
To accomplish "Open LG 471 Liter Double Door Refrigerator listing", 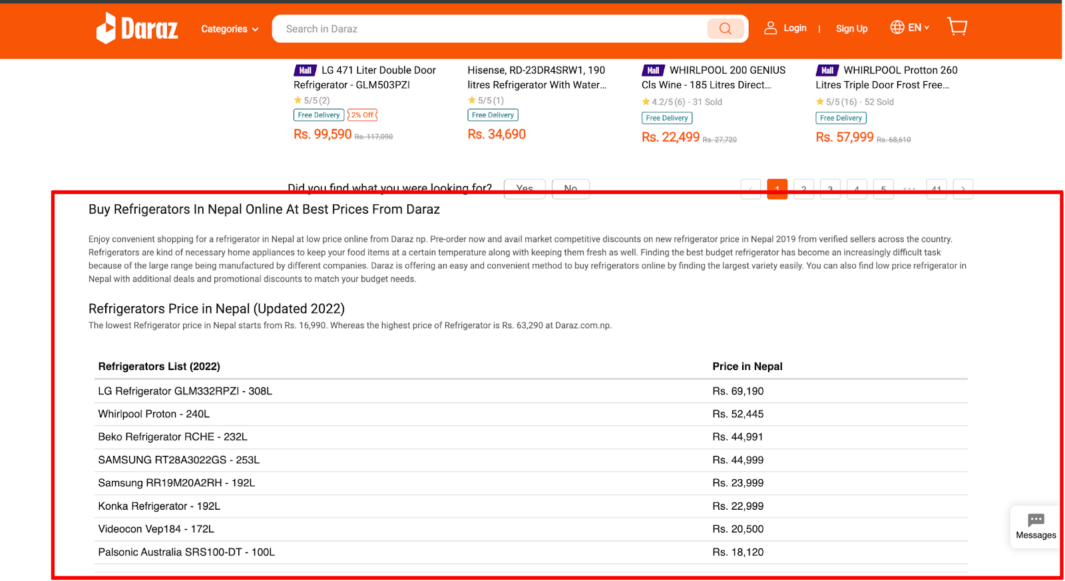I will (365, 77).
